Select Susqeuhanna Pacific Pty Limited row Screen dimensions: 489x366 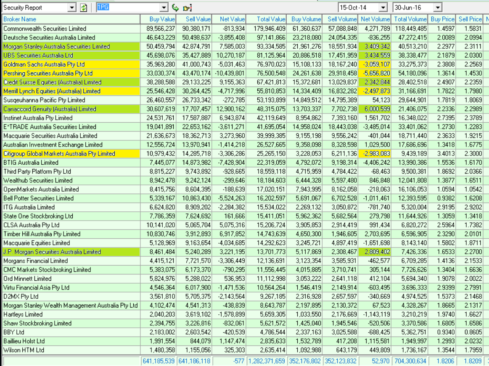pos(71,100)
